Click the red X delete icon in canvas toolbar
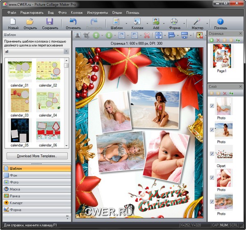 pos(146,36)
